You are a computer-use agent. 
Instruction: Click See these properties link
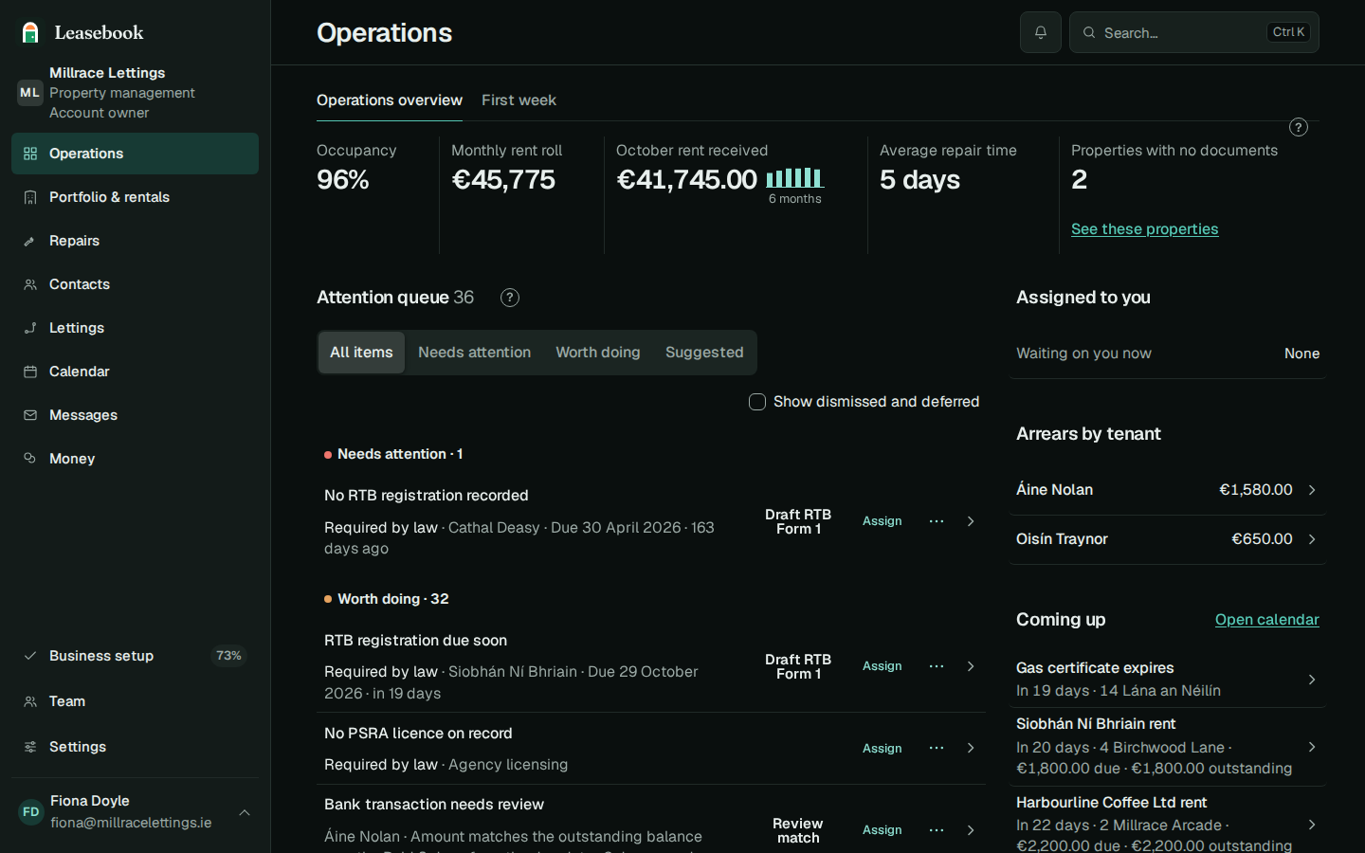click(x=1144, y=229)
